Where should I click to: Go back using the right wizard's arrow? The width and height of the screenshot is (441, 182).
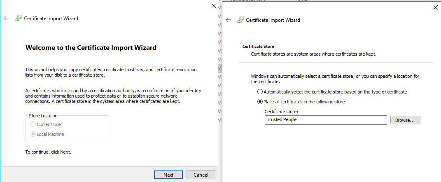point(228,20)
